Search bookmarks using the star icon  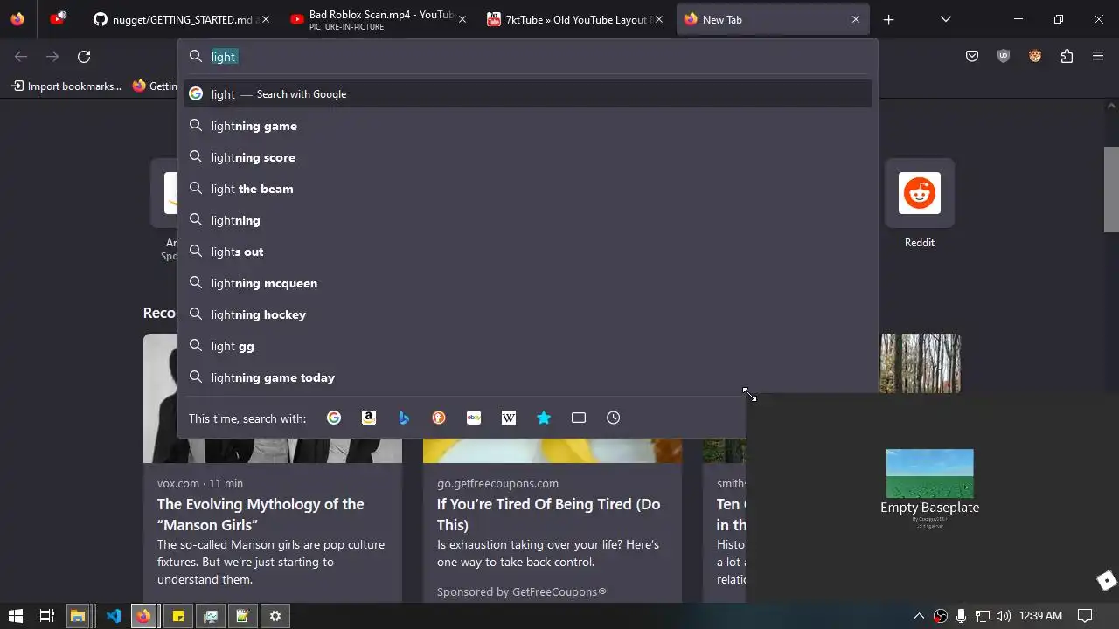(x=544, y=418)
